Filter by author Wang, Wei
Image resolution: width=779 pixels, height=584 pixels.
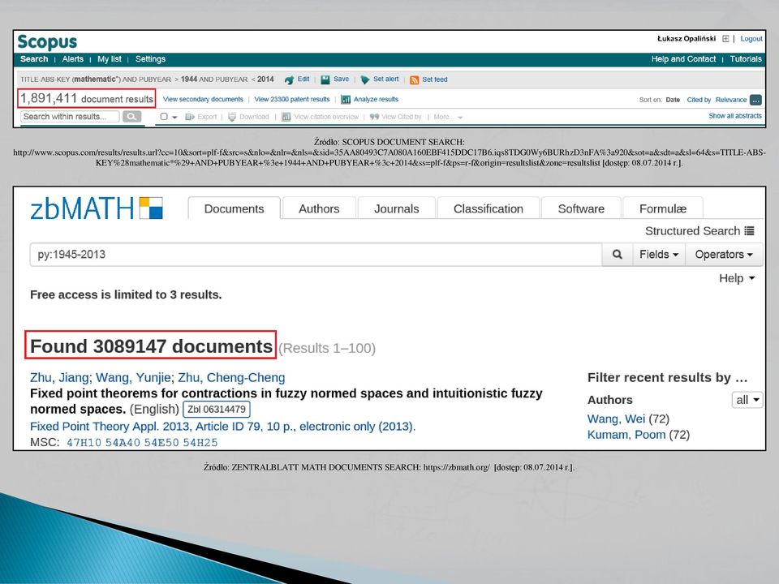click(x=616, y=419)
